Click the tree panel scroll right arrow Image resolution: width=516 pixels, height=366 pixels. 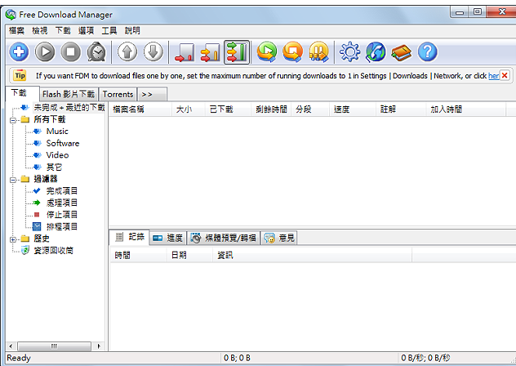pyautogui.click(x=99, y=346)
